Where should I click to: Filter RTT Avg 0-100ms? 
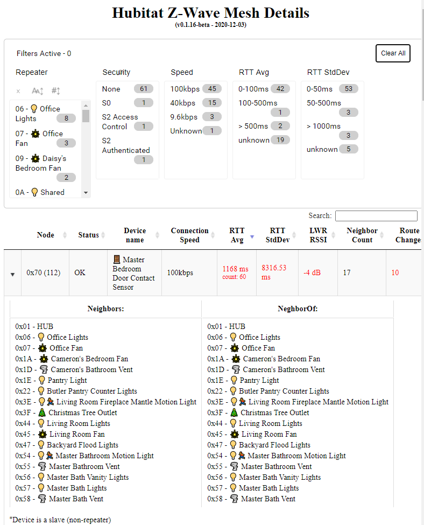pos(264,89)
